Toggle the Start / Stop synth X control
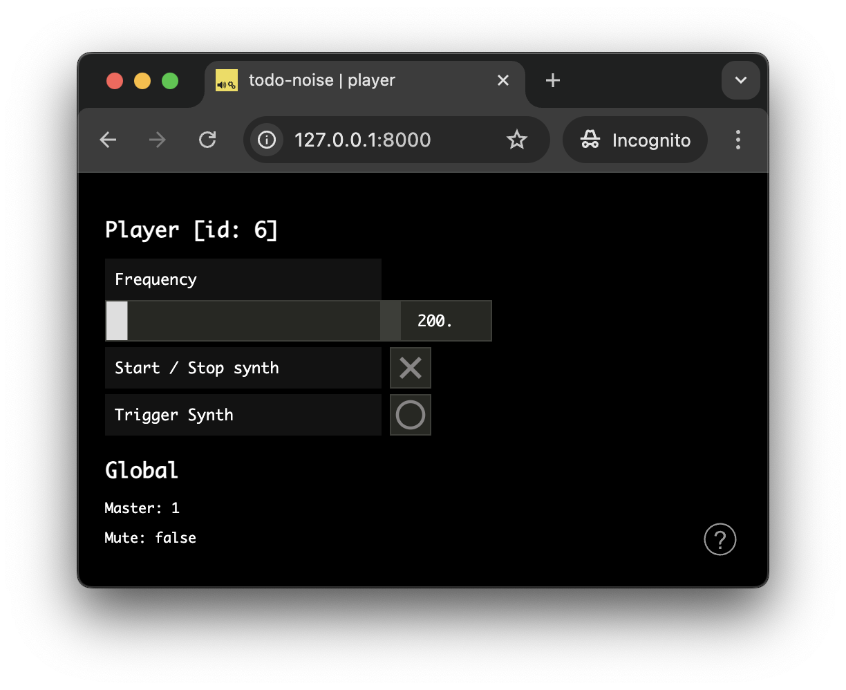Screen dimensions: 846x690 point(410,367)
